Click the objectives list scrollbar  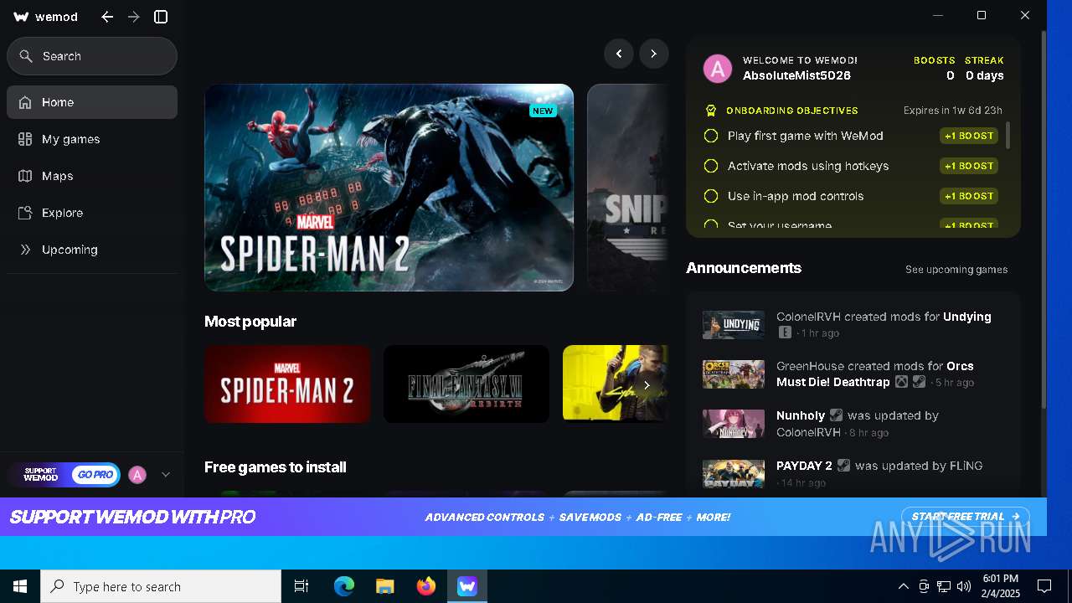[1008, 135]
